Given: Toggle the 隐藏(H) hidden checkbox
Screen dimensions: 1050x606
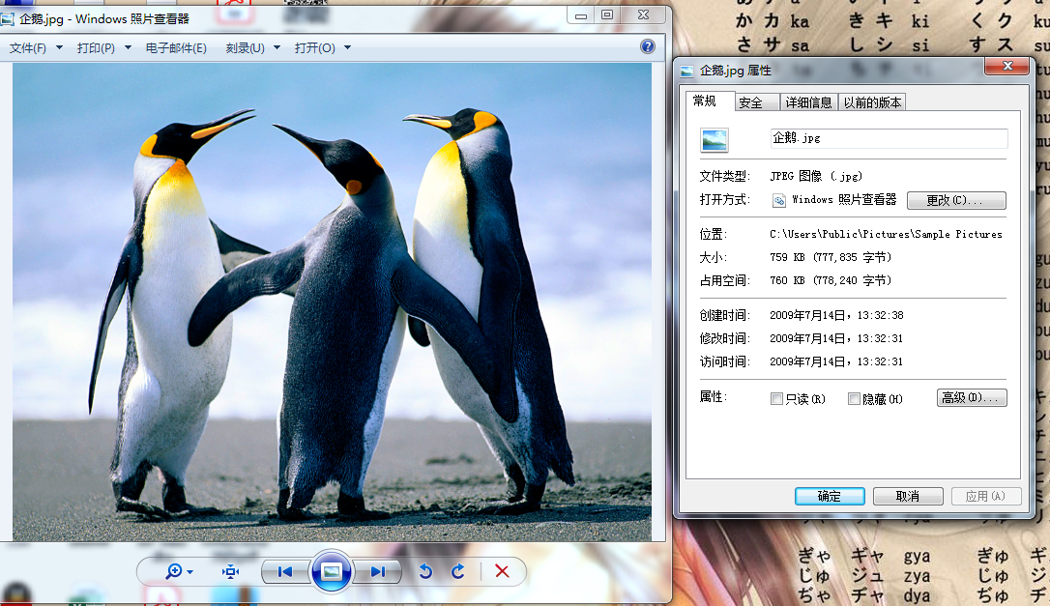Looking at the screenshot, I should [854, 399].
